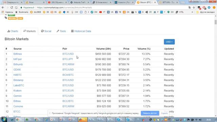Switch to the Website Traffic tab

[x=80, y=2]
